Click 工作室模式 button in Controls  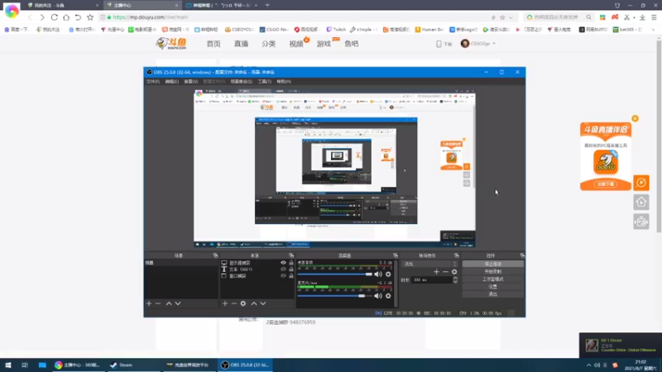pos(492,279)
